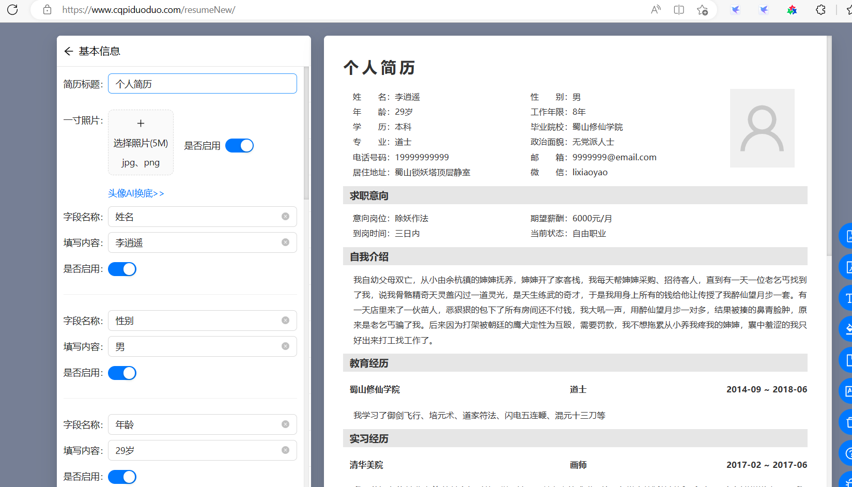Click the avatar placeholder in the resume
Viewport: 852px width, 487px height.
click(x=762, y=128)
